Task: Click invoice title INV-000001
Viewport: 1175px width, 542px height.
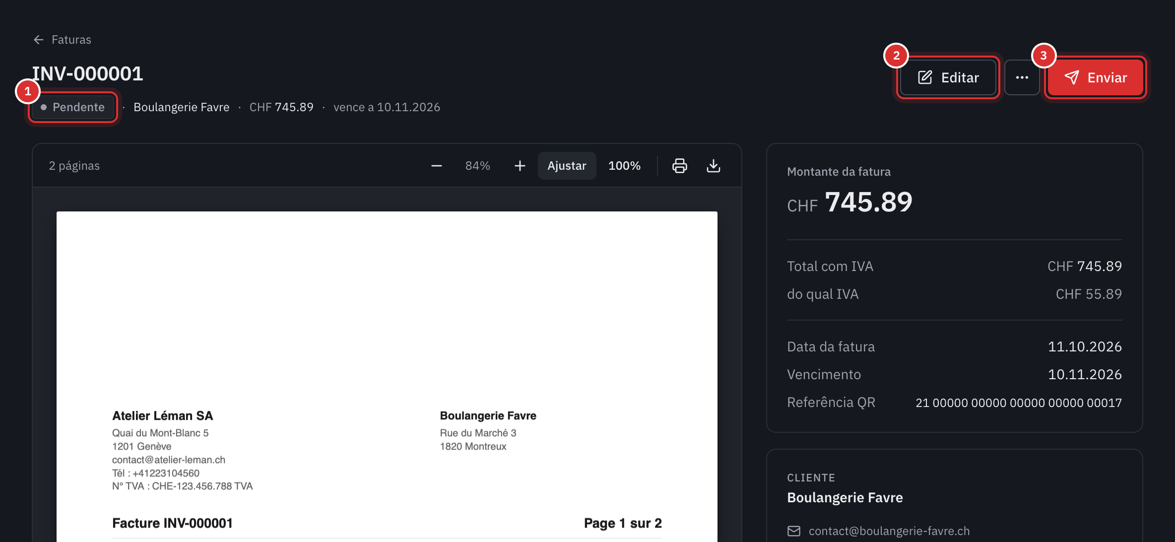Action: pyautogui.click(x=88, y=74)
